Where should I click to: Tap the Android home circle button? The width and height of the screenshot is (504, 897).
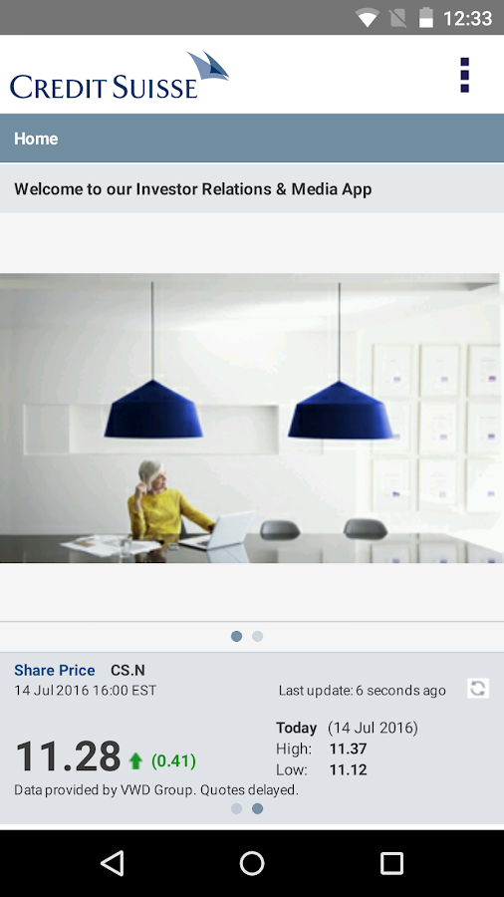pyautogui.click(x=252, y=863)
